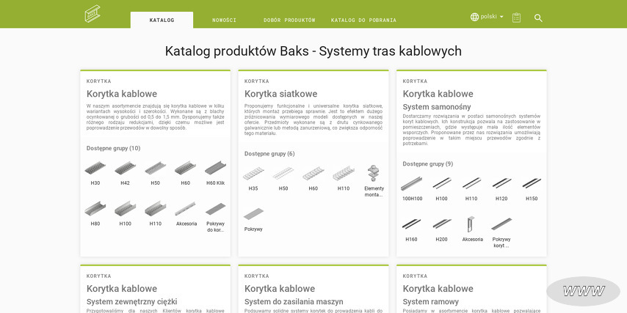Open Akcesoria in Korytka kablowe card
The image size is (627, 313).
186,214
